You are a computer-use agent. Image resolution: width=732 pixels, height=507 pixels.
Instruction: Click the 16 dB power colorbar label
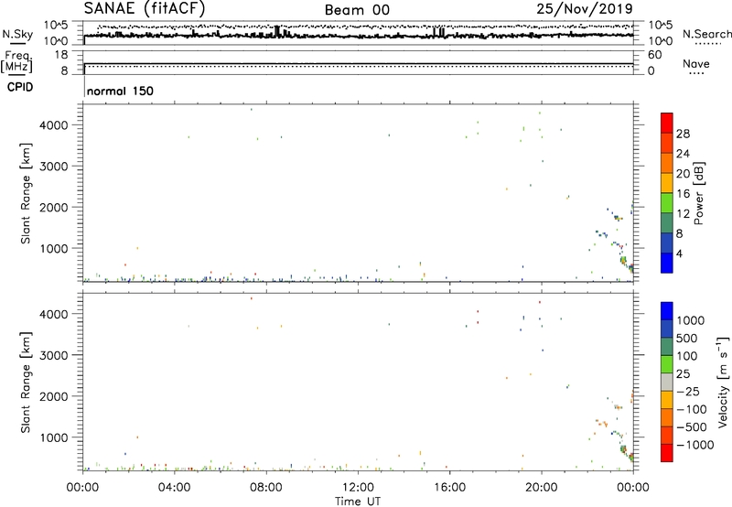tap(683, 193)
